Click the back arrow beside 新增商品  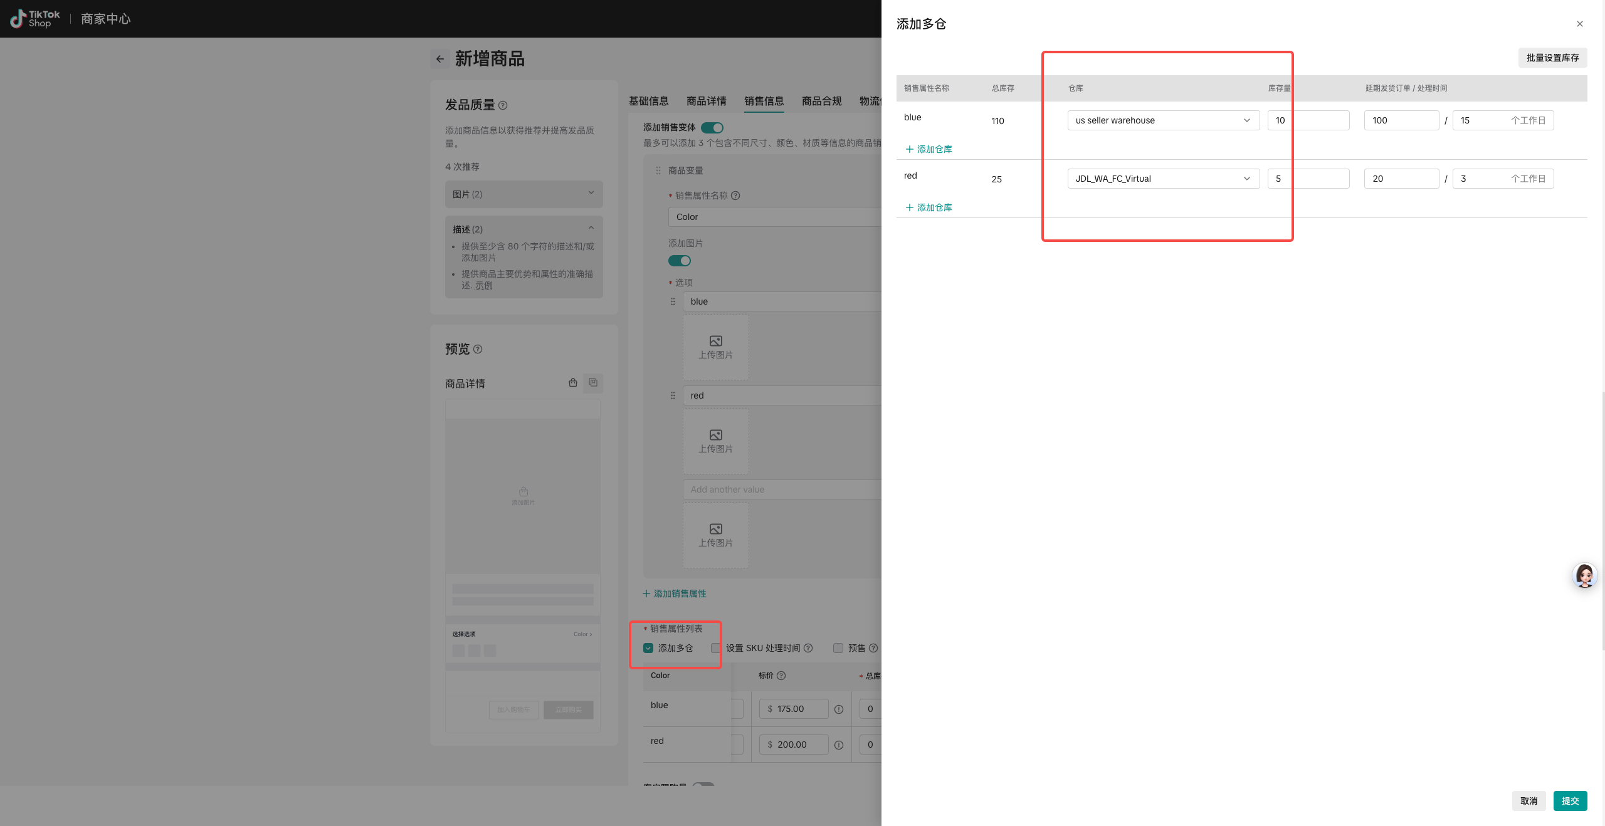(x=440, y=59)
